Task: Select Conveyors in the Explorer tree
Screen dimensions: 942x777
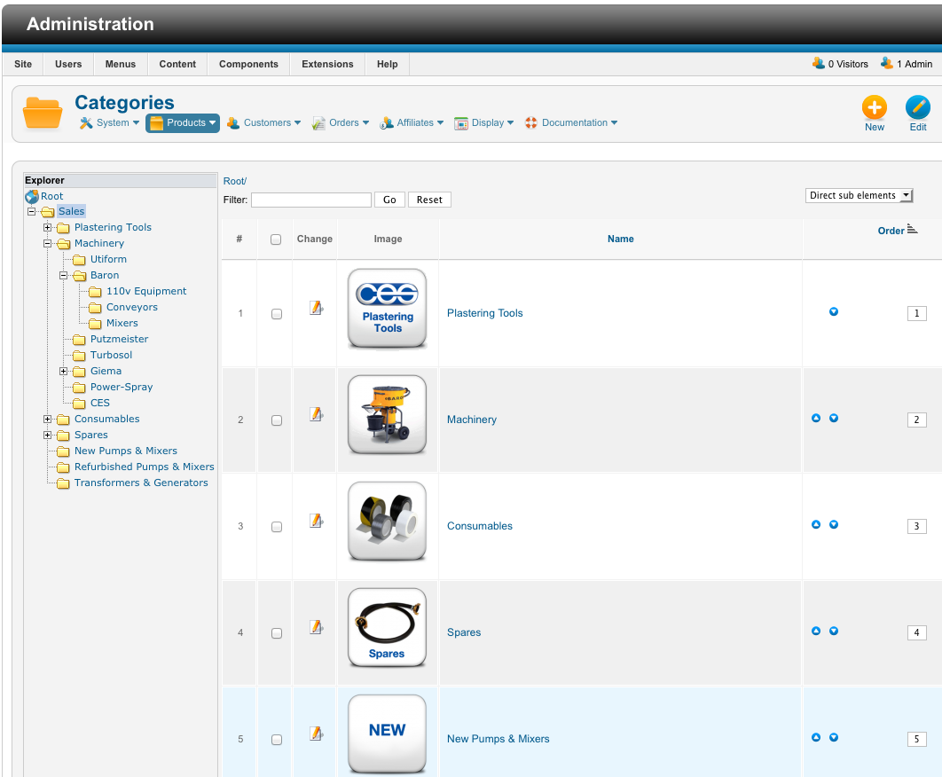Action: [132, 307]
